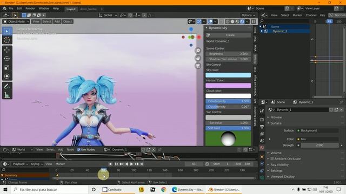Viewport: 346px width, 194px height.
Task: Click Windows search box on taskbar
Action: click(50, 189)
